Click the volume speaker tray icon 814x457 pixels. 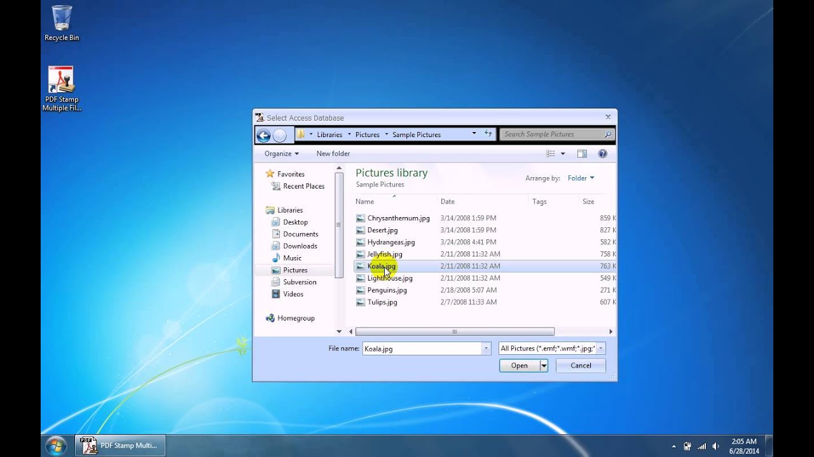click(x=716, y=446)
